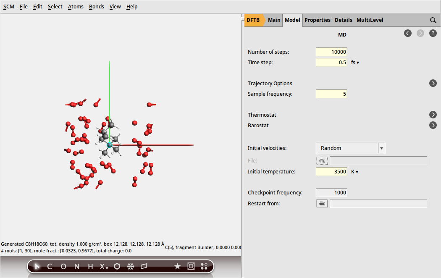
Task: Switch to the Properties tab
Action: [318, 20]
